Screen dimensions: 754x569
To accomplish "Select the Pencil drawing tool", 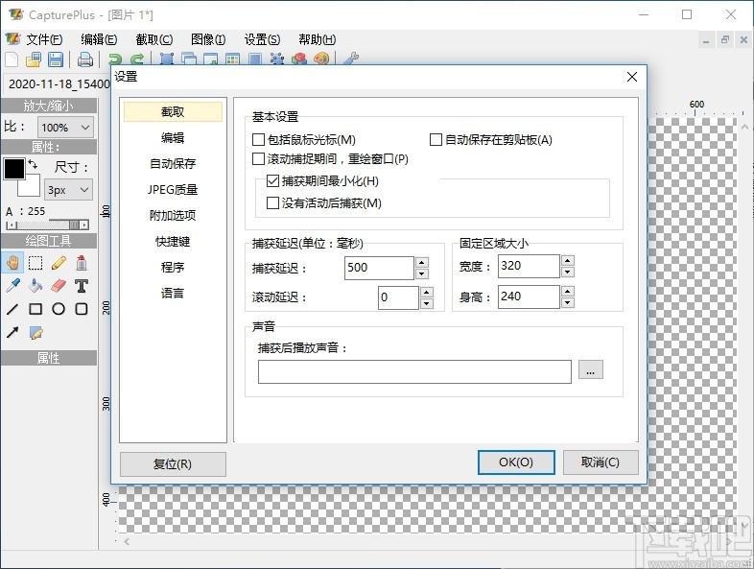I will pyautogui.click(x=59, y=263).
